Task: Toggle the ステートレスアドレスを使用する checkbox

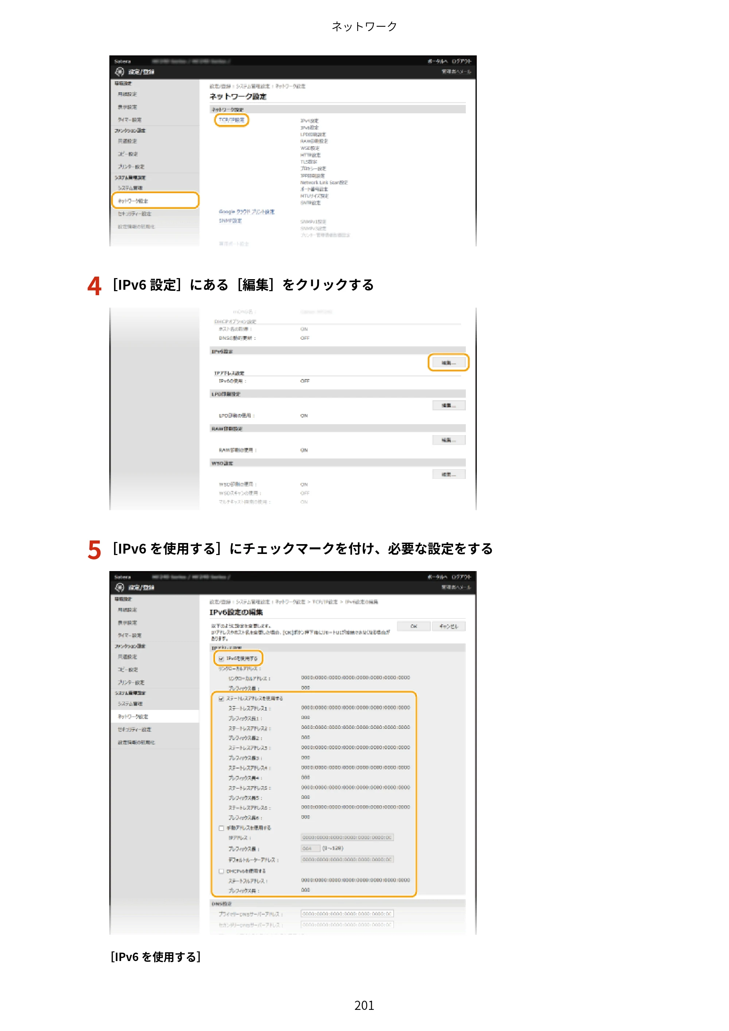Action: tap(221, 699)
